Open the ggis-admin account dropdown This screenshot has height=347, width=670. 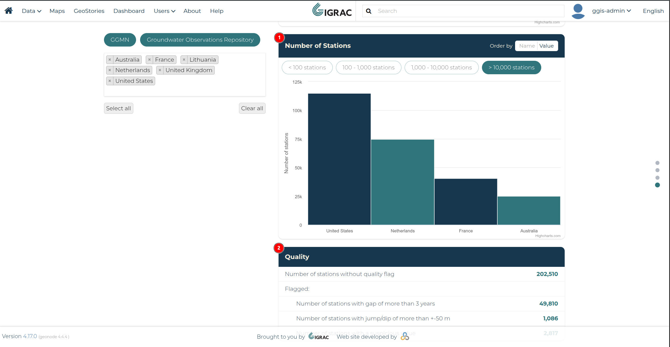tap(611, 11)
